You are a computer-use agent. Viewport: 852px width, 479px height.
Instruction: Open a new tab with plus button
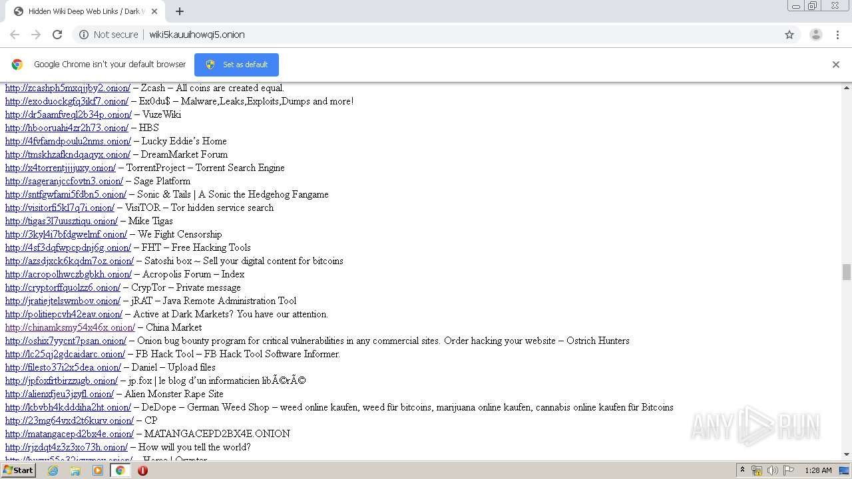[180, 11]
